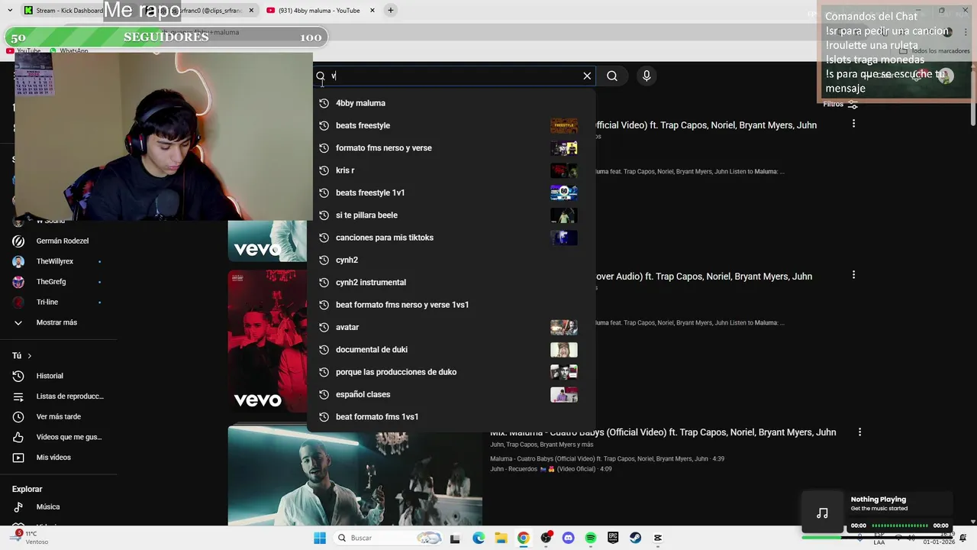Viewport: 977px width, 550px height.
Task: Switch to Google Chrome in taskbar
Action: coord(523,538)
